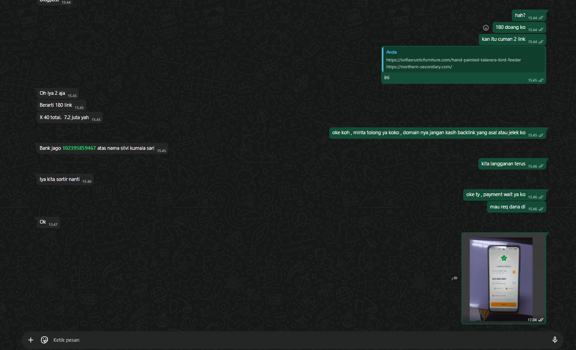Open the attach menu plus icon
This screenshot has width=576, height=350.
pyautogui.click(x=31, y=340)
